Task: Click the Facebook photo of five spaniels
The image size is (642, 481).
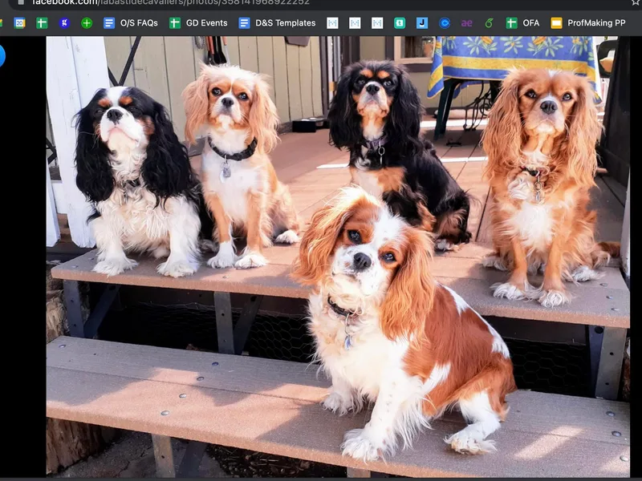Action: pos(338,257)
